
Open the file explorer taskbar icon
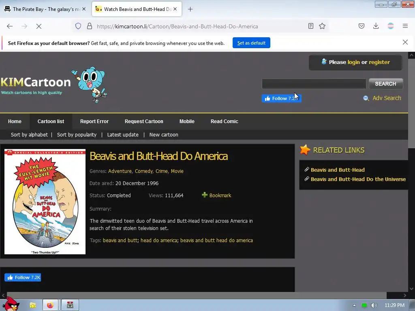(x=32, y=305)
